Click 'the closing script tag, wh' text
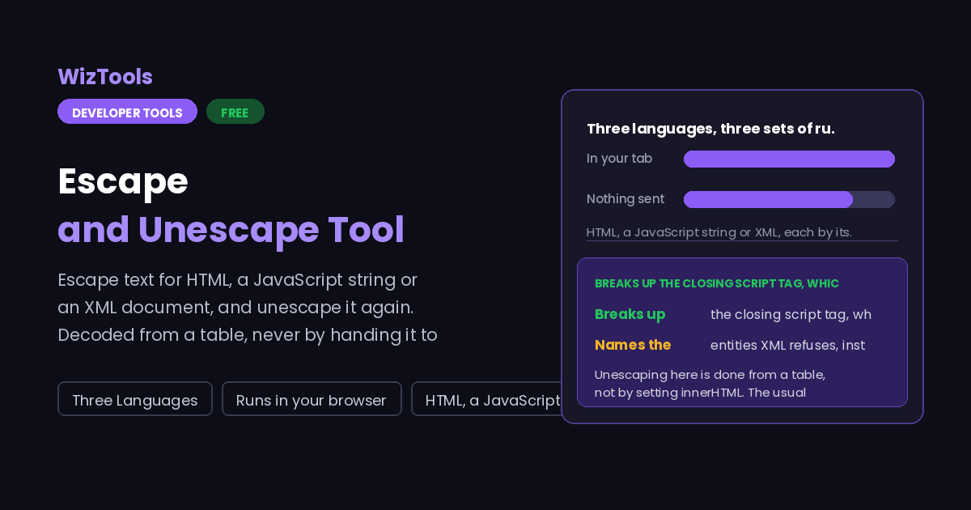The height and width of the screenshot is (510, 971). (x=791, y=314)
